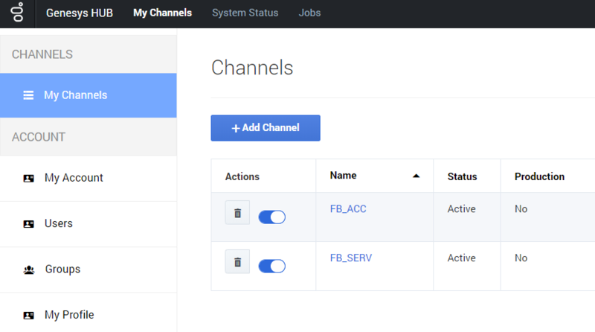Switch to the Jobs tab
Image resolution: width=595 pixels, height=332 pixels.
click(x=309, y=13)
